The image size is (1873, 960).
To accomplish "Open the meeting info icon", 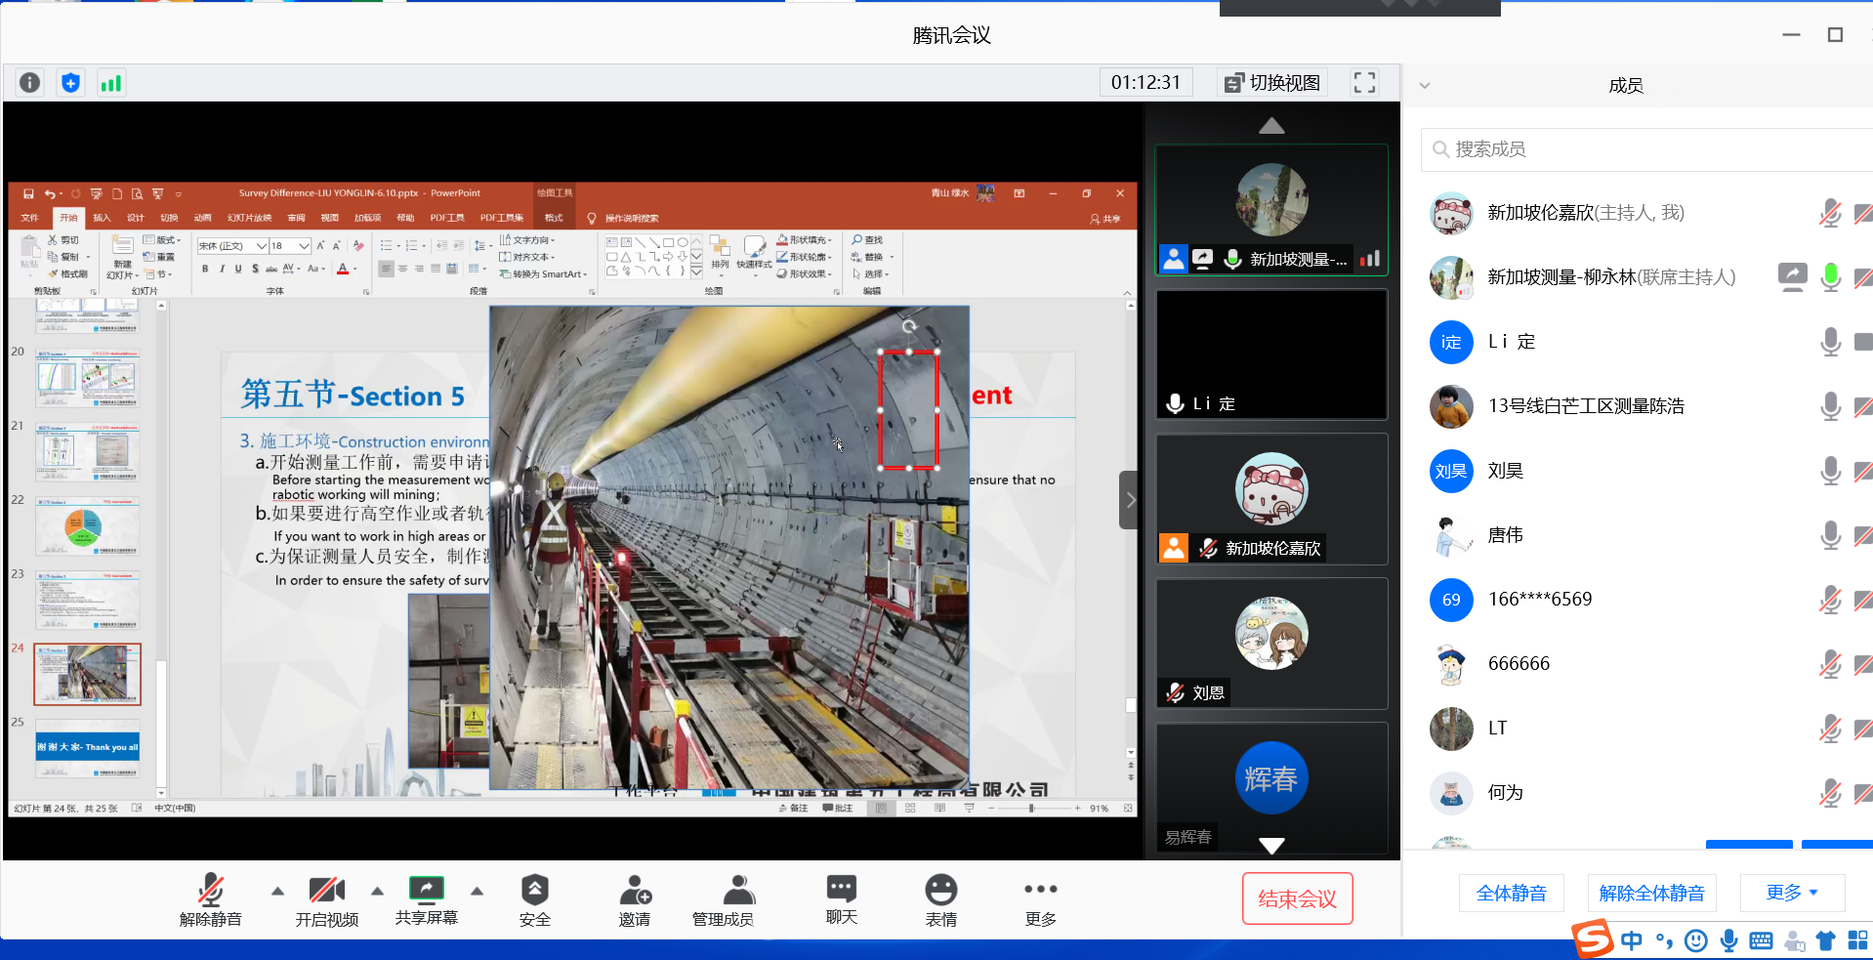I will (30, 83).
